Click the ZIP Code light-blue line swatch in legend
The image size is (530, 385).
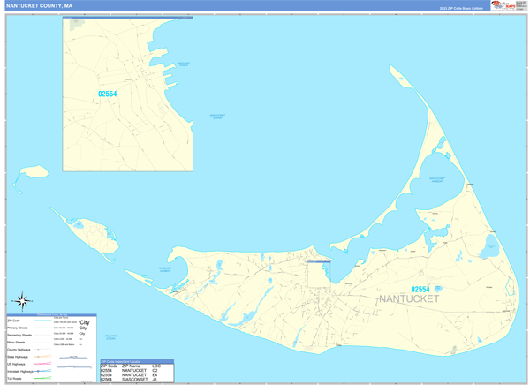(42, 321)
